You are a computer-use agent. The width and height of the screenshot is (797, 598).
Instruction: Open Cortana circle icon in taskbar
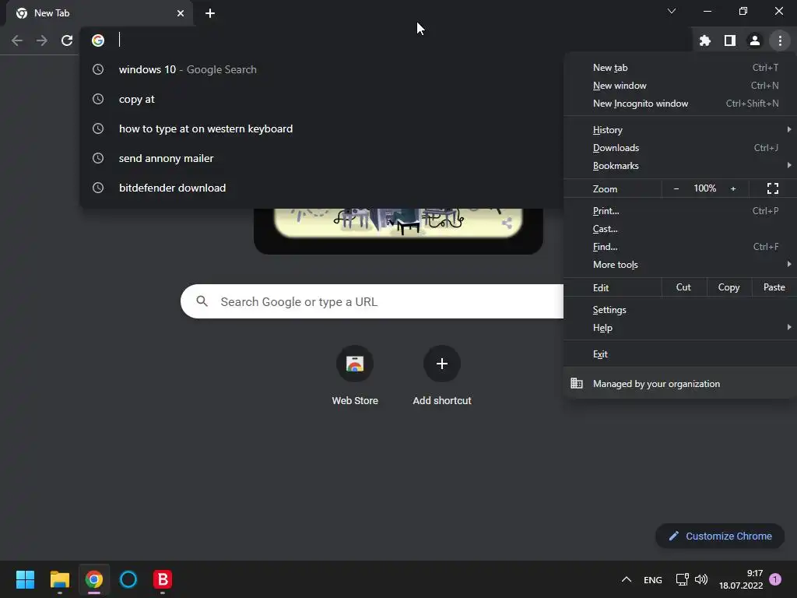coord(128,579)
